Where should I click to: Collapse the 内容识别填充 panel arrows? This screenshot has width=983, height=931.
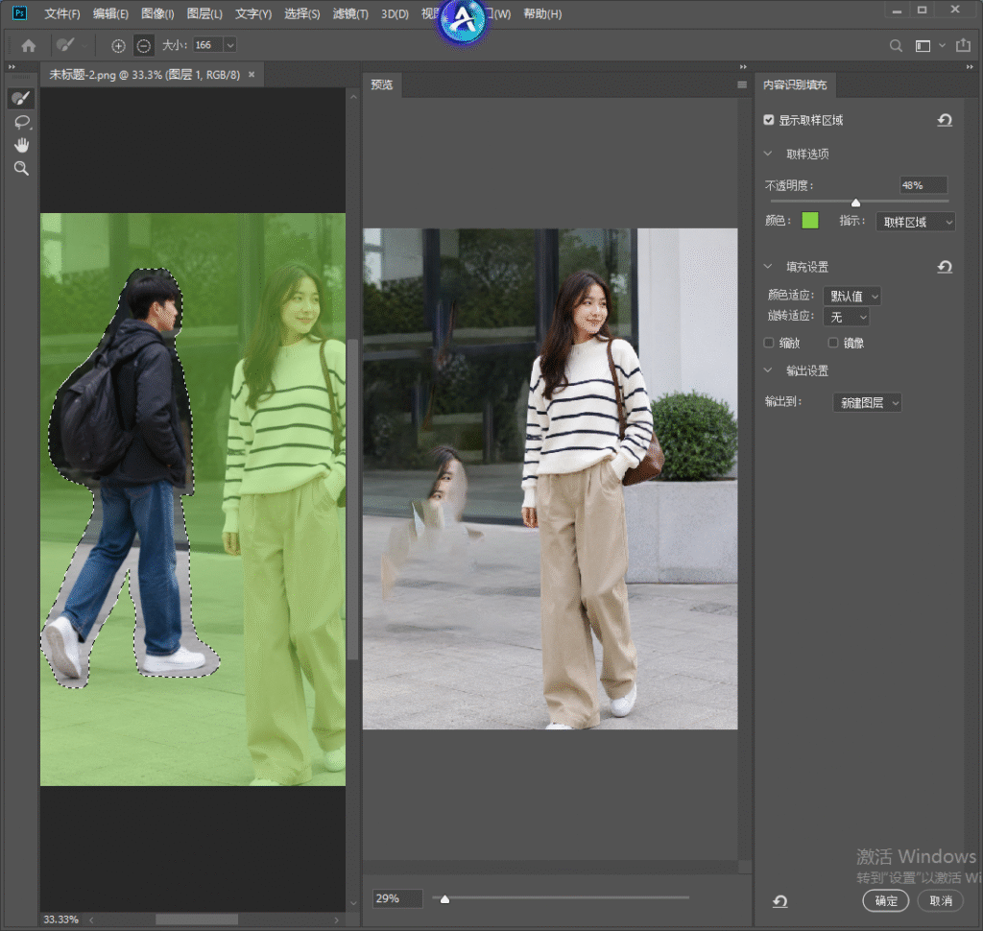[970, 66]
